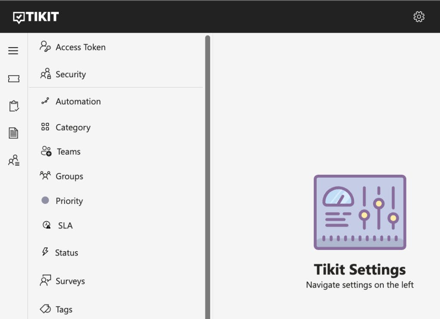Viewport: 440px width, 319px height.
Task: Toggle the hamburger navigation menu
Action: pos(13,51)
